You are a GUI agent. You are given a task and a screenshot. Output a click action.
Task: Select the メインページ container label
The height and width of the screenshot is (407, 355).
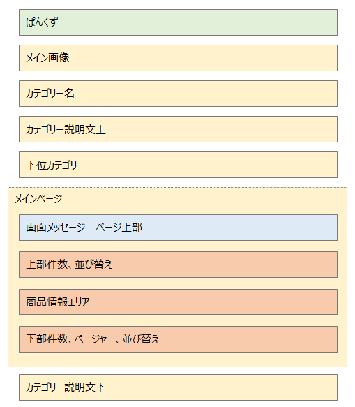point(38,199)
